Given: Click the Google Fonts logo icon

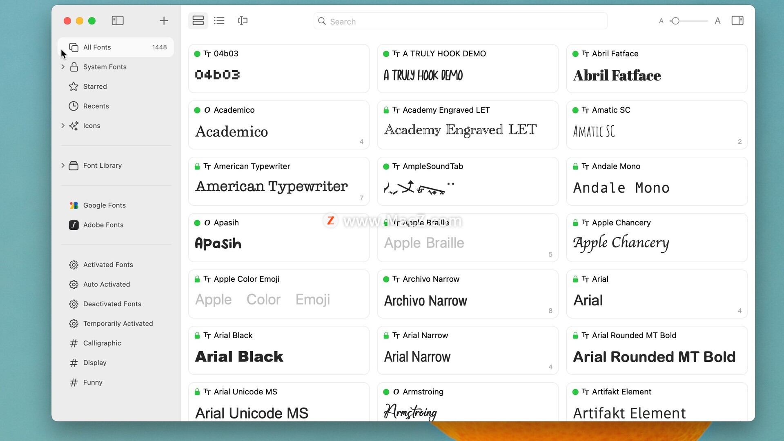Looking at the screenshot, I should pyautogui.click(x=74, y=205).
